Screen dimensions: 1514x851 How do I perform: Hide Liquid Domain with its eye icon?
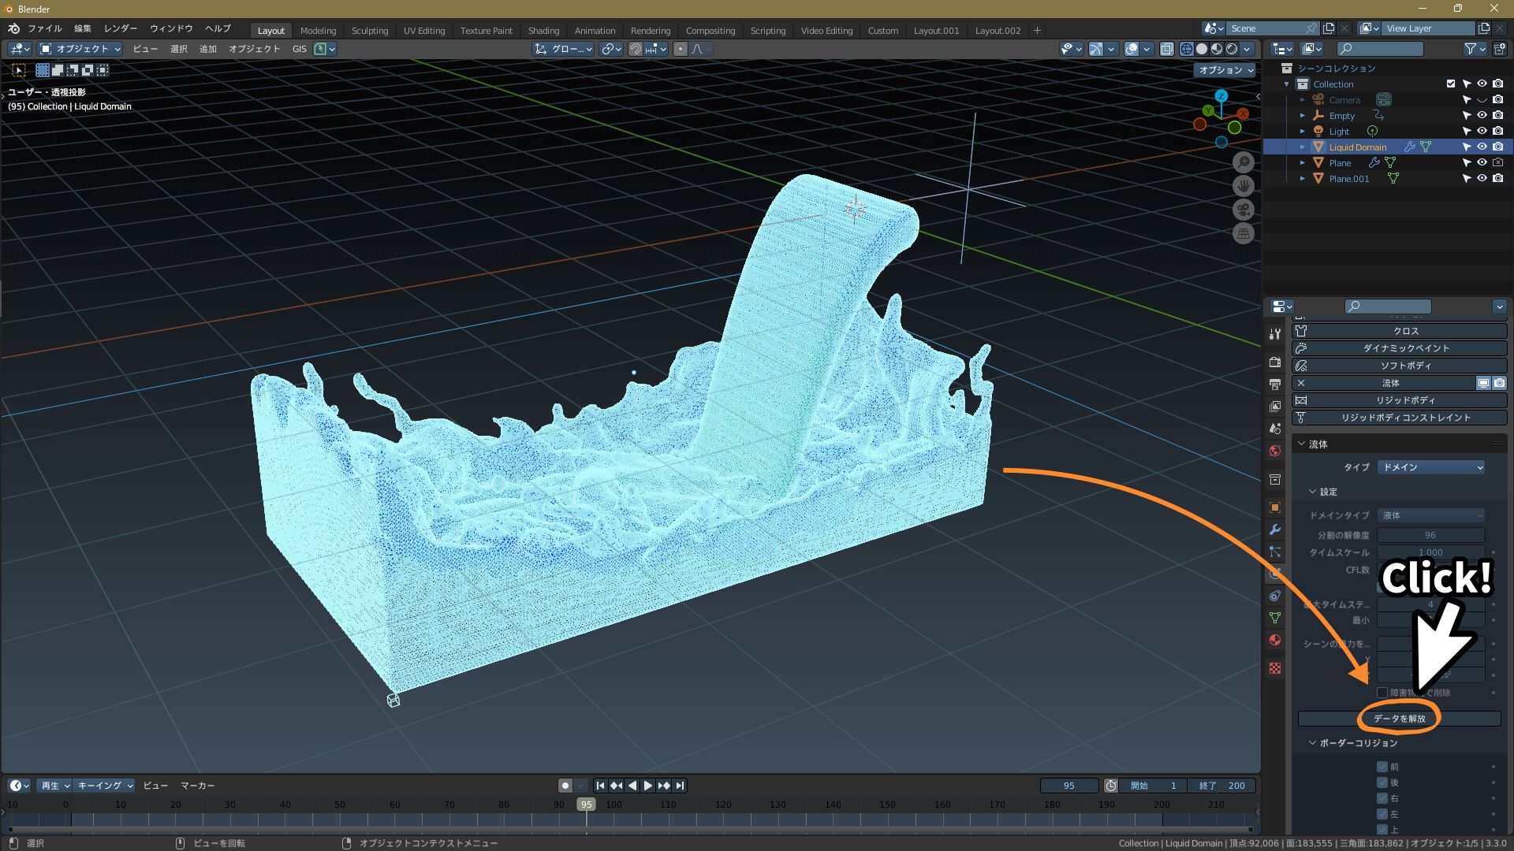tap(1482, 147)
